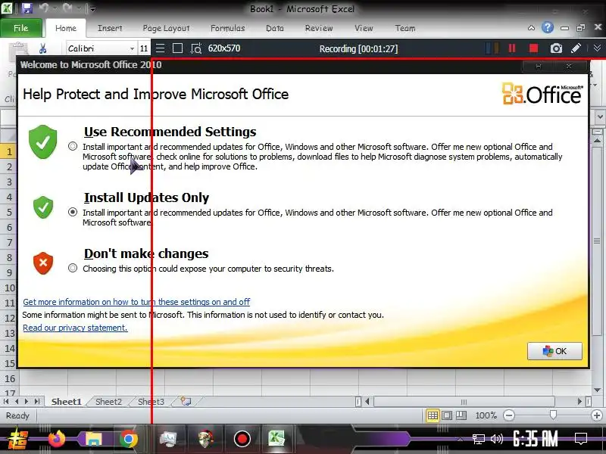606x454 pixels.
Task: Take a screenshot with the camera icon
Action: (556, 48)
